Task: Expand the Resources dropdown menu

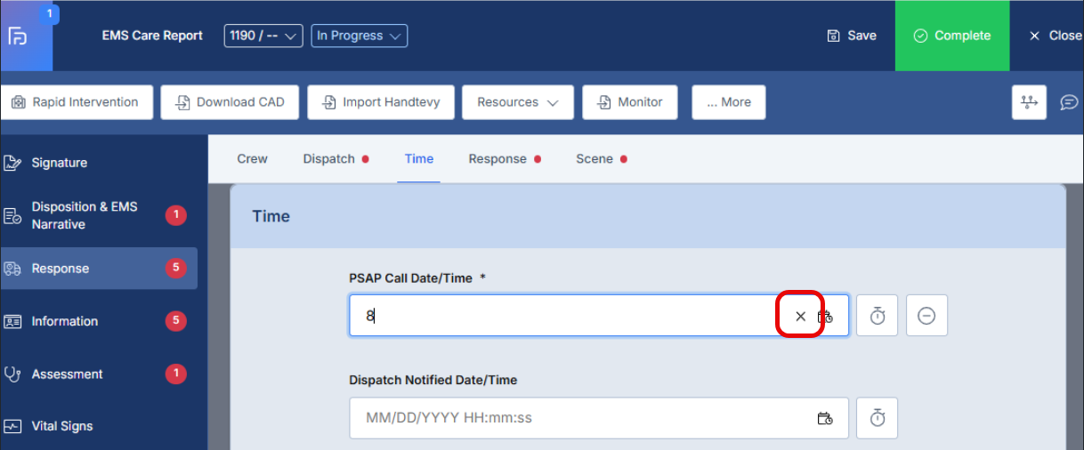Action: pyautogui.click(x=517, y=102)
